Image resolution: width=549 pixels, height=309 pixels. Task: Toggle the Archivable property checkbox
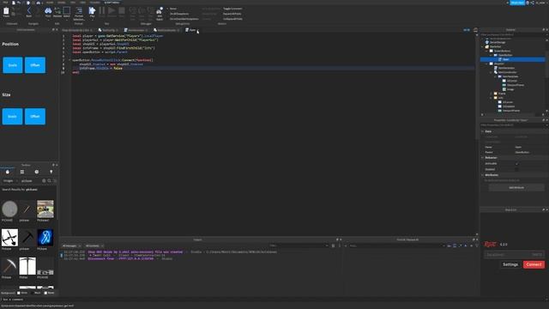click(516, 164)
